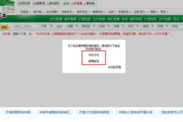Click 关闭此页面 to close dialog
183x122 pixels.
pyautogui.click(x=114, y=67)
